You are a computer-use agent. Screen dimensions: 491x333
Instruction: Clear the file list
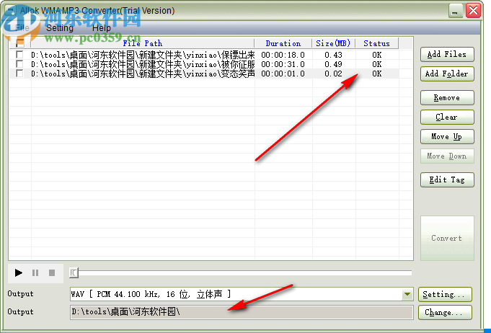point(447,117)
